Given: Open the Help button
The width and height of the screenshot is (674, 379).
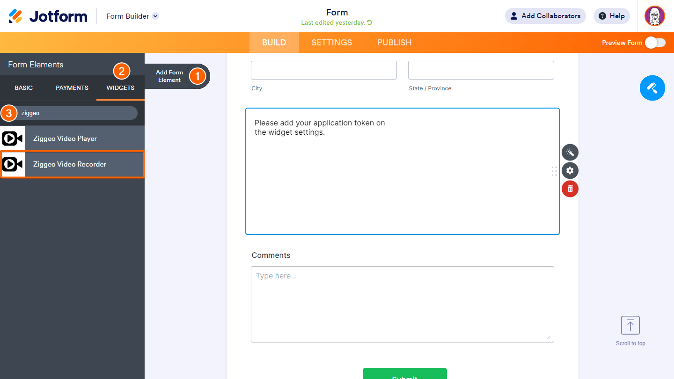Looking at the screenshot, I should pos(612,16).
